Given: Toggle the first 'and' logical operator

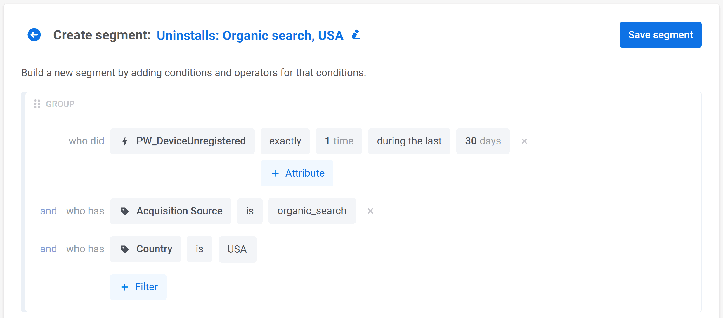Looking at the screenshot, I should (x=48, y=211).
